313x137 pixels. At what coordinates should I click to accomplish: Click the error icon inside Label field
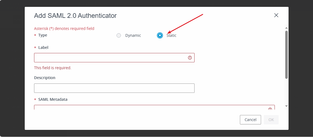tap(190, 58)
